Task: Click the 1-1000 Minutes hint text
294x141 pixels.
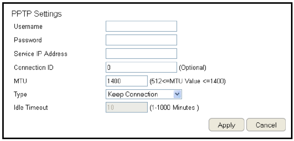Action: 174,108
